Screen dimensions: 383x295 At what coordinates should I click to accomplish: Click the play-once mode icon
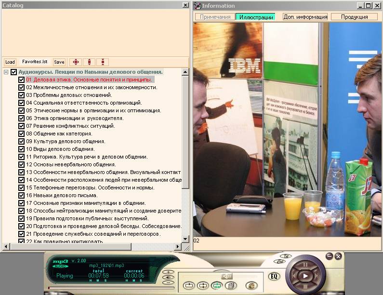point(189,285)
